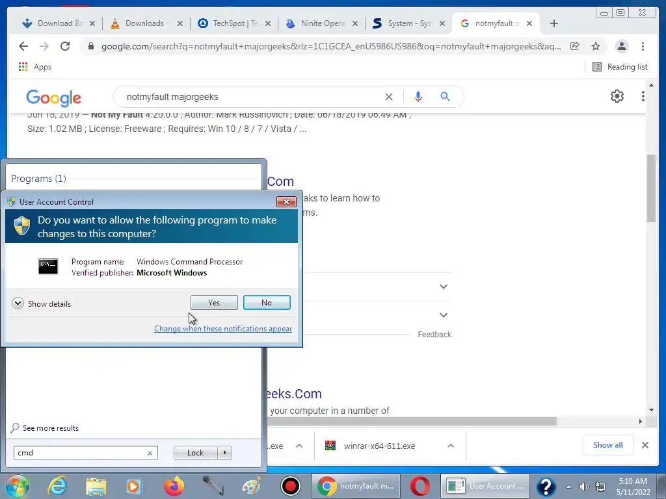Viewport: 666px width, 499px height.
Task: Click the red record button on taskbar
Action: [x=291, y=486]
